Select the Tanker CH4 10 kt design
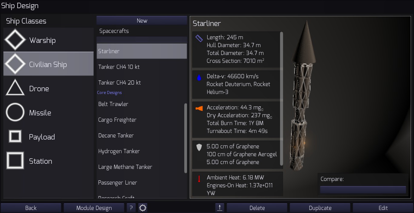Viewport: 414px width, 213px height. 142,67
